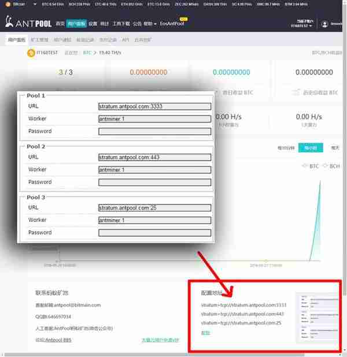Viewport: 347px width, 357px height.
Task: Open the 公告 navigation item
Action: [137, 24]
